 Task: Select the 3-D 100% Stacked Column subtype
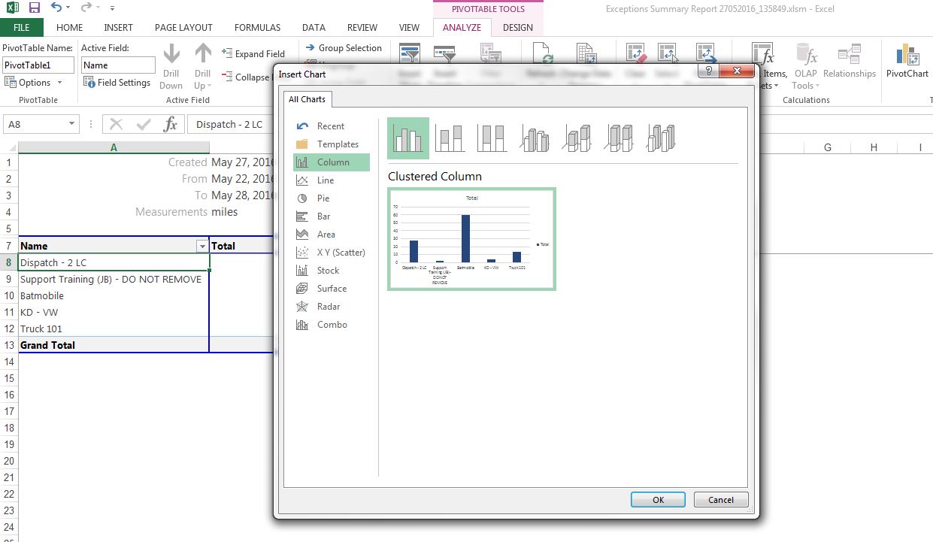pyautogui.click(x=619, y=138)
